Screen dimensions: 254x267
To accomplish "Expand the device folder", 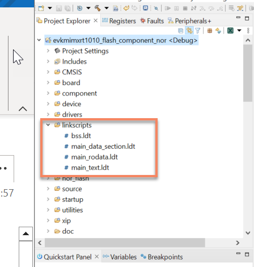I will (x=48, y=104).
